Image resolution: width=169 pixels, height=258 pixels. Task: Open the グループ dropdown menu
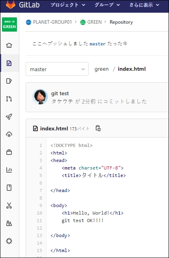(x=107, y=5)
